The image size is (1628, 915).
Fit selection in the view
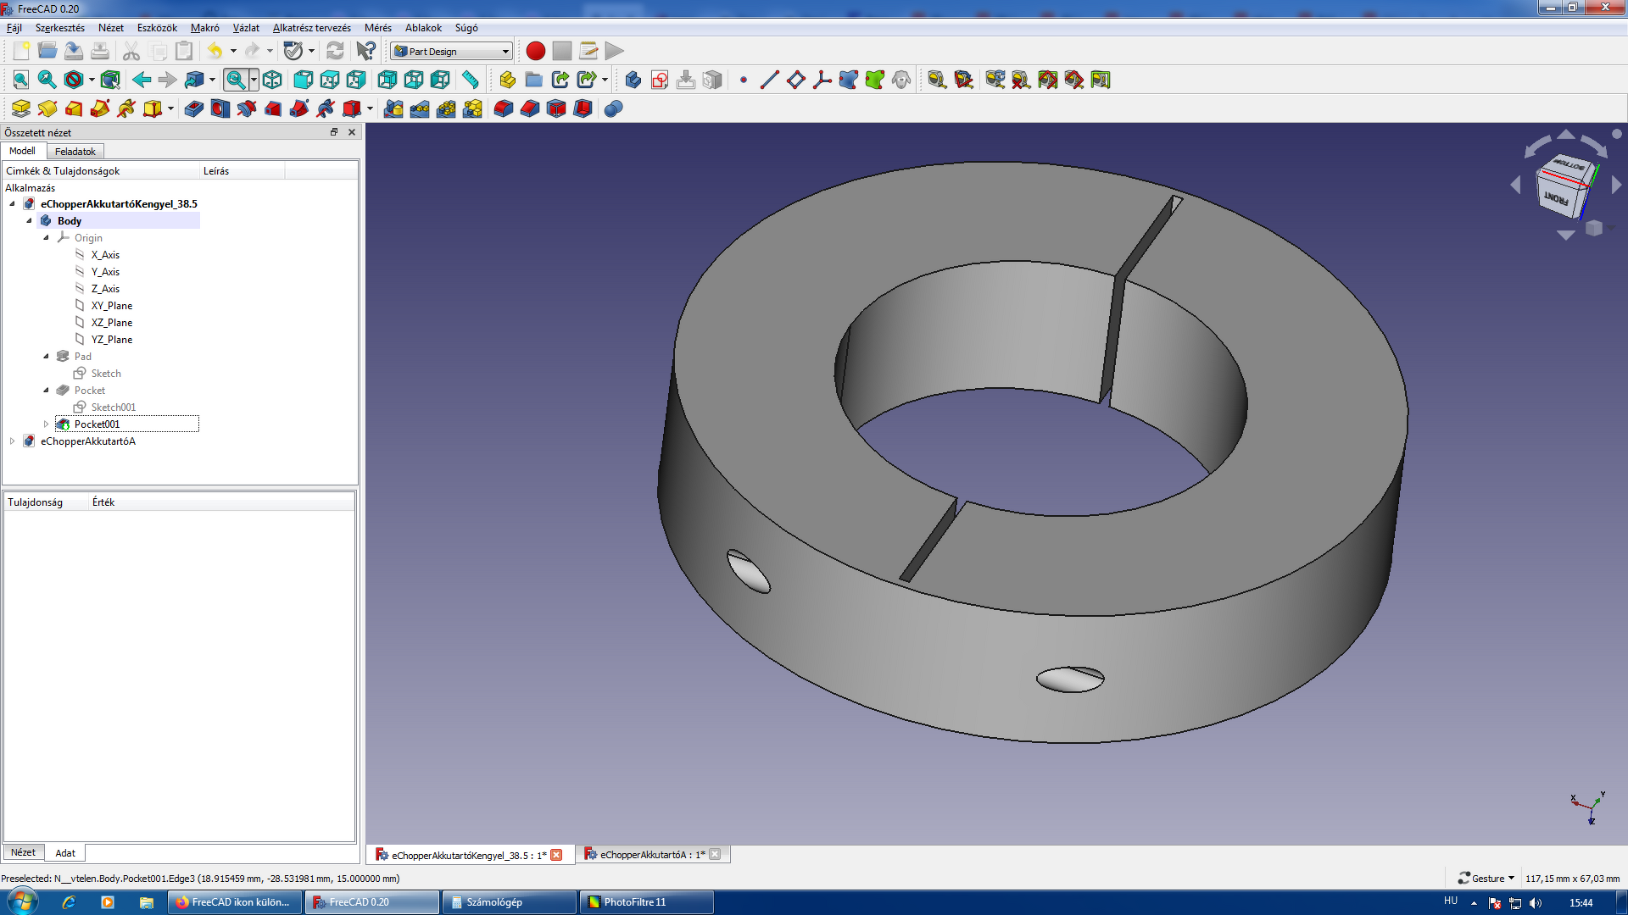(47, 80)
